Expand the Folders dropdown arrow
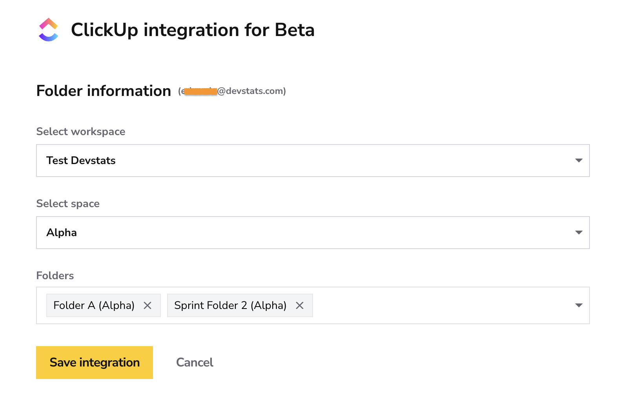Viewport: 626px width, 408px height. tap(579, 305)
